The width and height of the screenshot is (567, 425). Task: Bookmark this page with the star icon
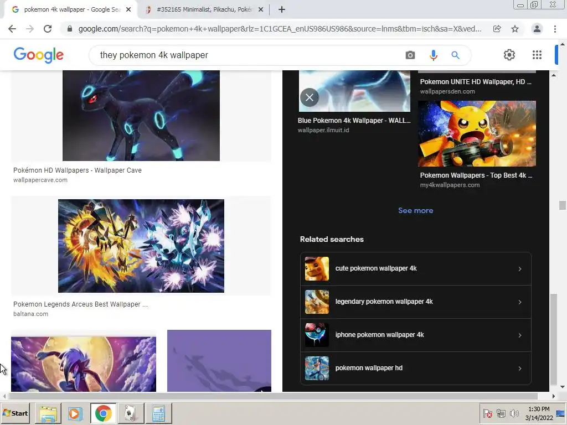(x=515, y=29)
